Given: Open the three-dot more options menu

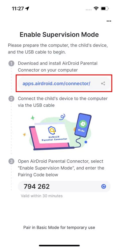Looking at the screenshot, I should (109, 21).
